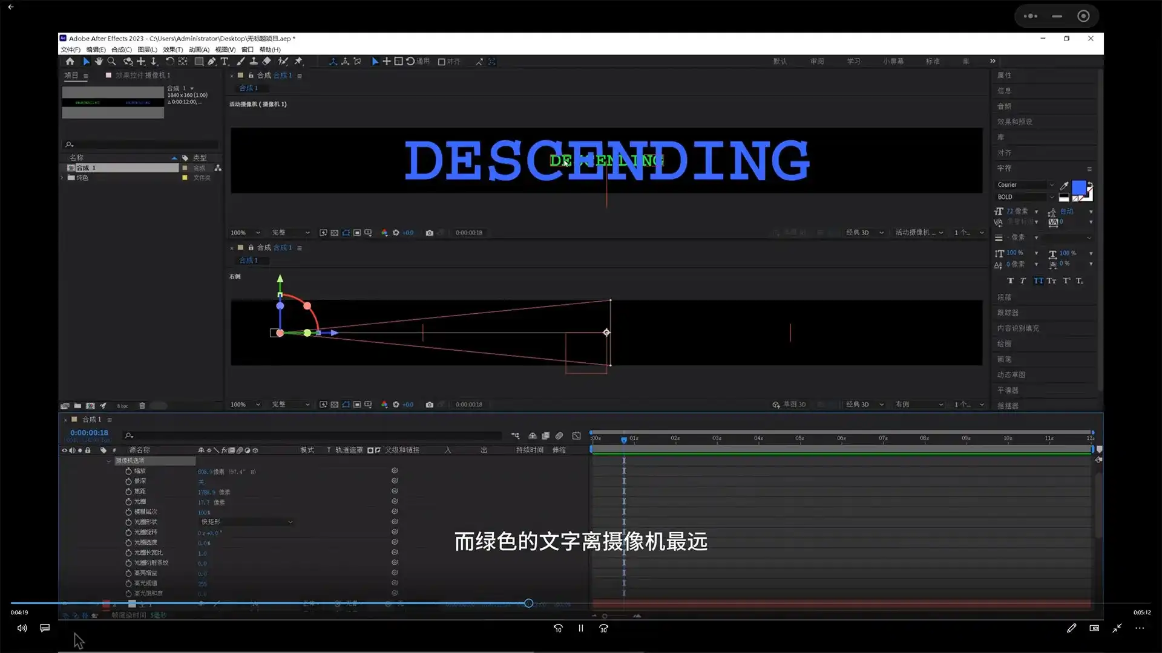Select the Brush tool
Screen dimensions: 1162x653
click(241, 61)
